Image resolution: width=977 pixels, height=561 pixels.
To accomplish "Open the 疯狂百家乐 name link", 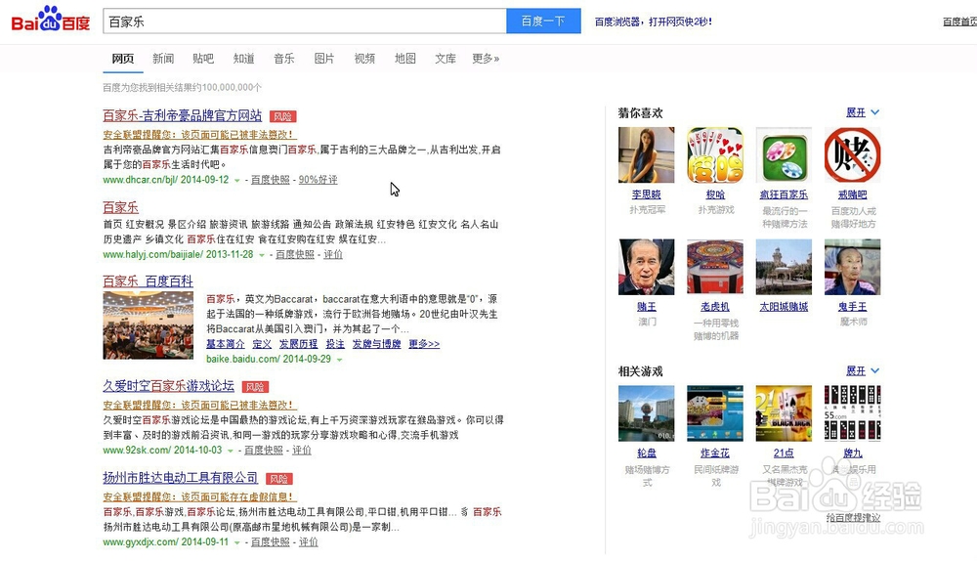I will pyautogui.click(x=784, y=195).
